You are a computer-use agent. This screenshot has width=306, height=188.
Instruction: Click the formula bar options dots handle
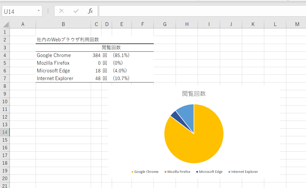pyautogui.click(x=48, y=11)
